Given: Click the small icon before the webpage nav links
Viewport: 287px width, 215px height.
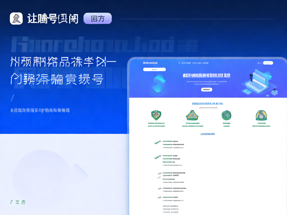Looking at the screenshot, I should click(x=179, y=63).
